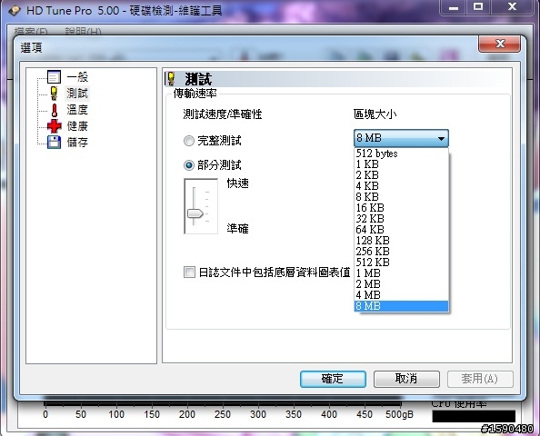Pick 4 MB block size
This screenshot has height=436, width=540.
(401, 295)
